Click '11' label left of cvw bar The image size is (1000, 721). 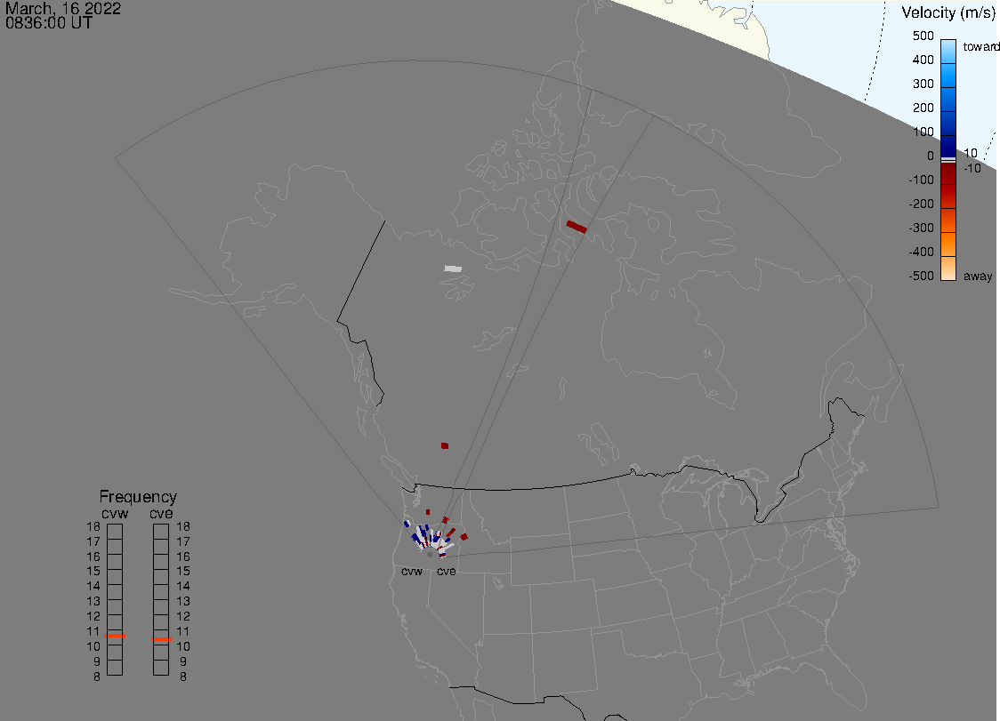93,631
